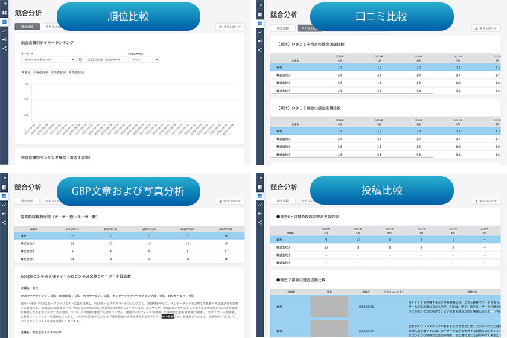
Task: Click 【累計】クチコミ平均点の競合店舗比較 heading
Action: tap(310, 44)
